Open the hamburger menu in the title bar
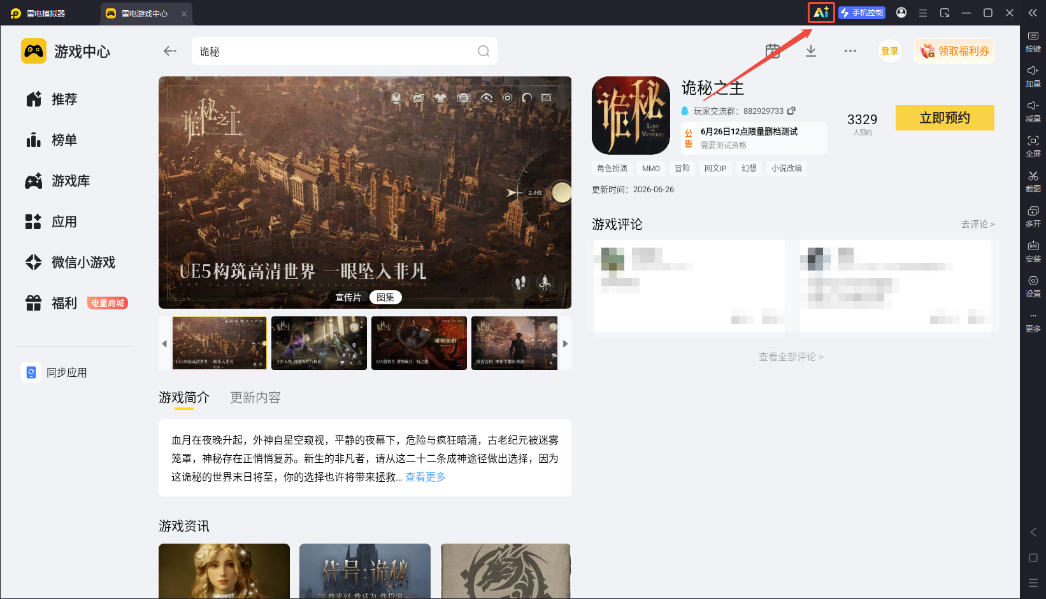Screen dimensions: 1046x599 (922, 13)
